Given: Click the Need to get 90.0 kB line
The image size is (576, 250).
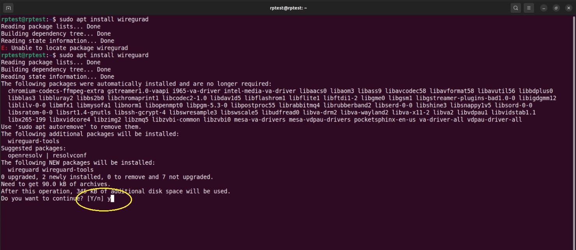Looking at the screenshot, I should [x=56, y=184].
